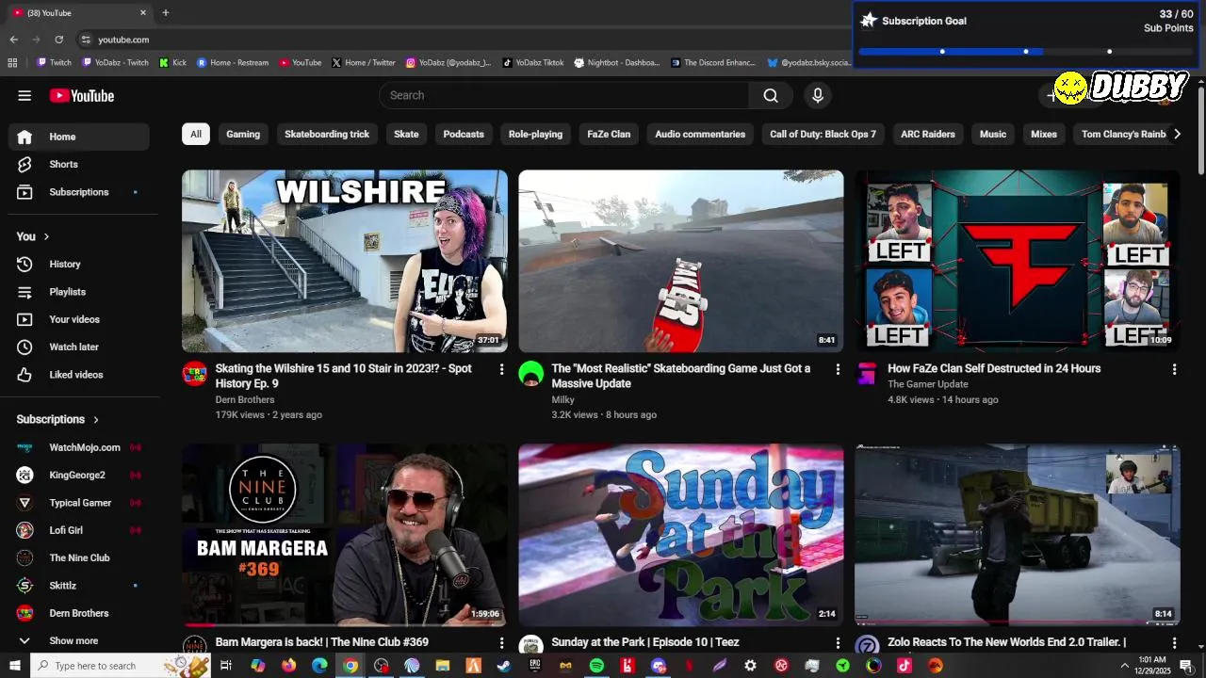Image resolution: width=1206 pixels, height=678 pixels.
Task: Click the YouTube logo
Action: 82,95
